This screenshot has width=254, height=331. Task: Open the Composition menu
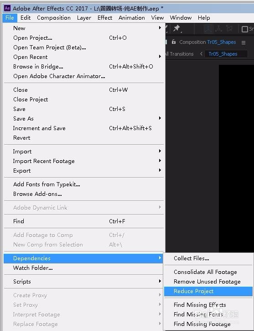point(54,18)
